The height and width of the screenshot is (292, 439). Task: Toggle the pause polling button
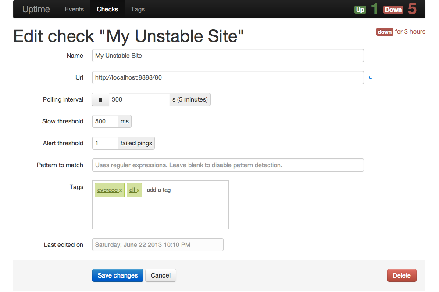tap(100, 99)
